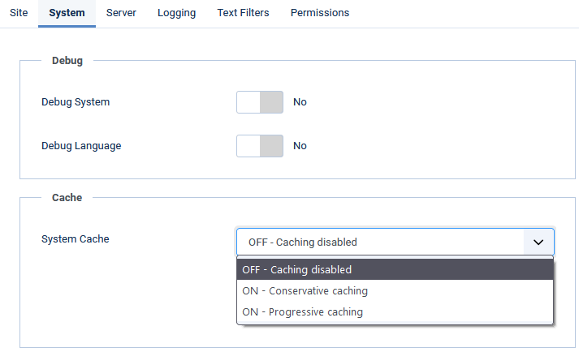The width and height of the screenshot is (579, 352).
Task: Click the 'System Cache' field label
Action: pyautogui.click(x=75, y=238)
